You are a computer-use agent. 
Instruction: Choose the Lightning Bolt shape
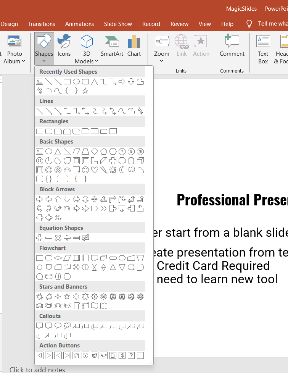pyautogui.click(x=104, y=170)
